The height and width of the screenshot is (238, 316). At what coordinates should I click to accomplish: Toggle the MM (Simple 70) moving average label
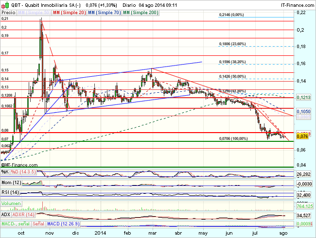pyautogui.click(x=105, y=13)
